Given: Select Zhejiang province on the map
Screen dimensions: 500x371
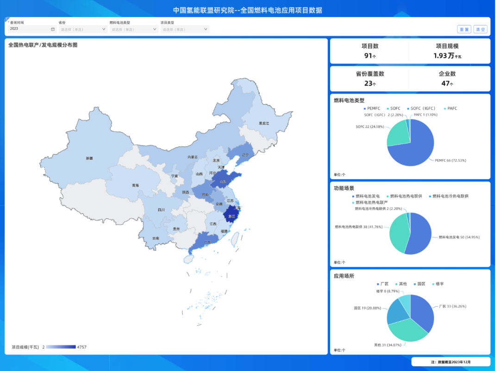Looking at the screenshot, I should click(231, 216).
